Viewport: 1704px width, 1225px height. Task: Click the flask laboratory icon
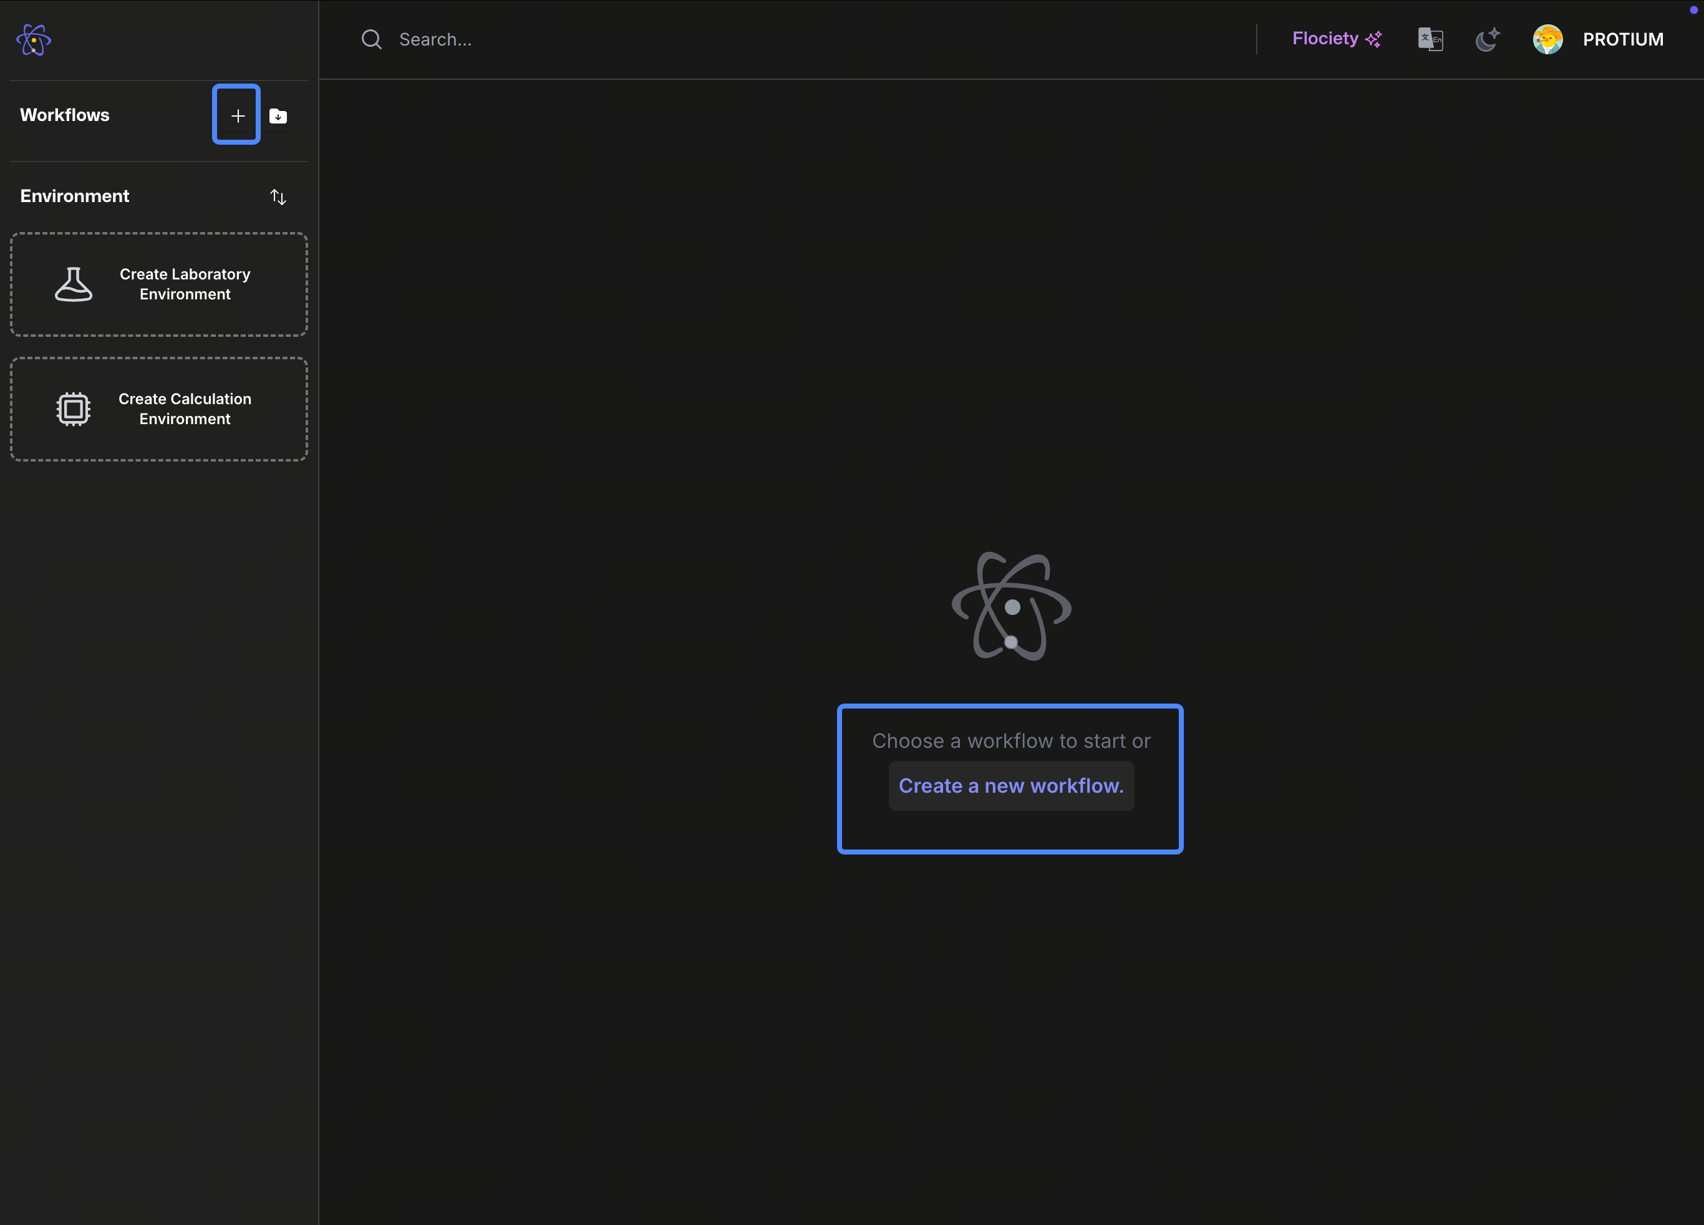pyautogui.click(x=74, y=284)
